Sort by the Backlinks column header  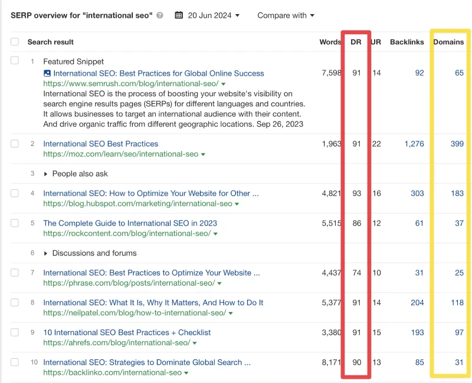(x=407, y=42)
